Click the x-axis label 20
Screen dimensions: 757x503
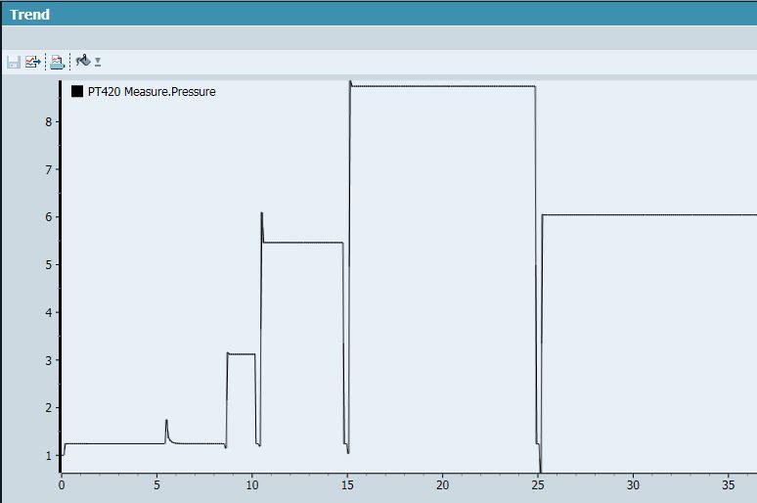(443, 485)
